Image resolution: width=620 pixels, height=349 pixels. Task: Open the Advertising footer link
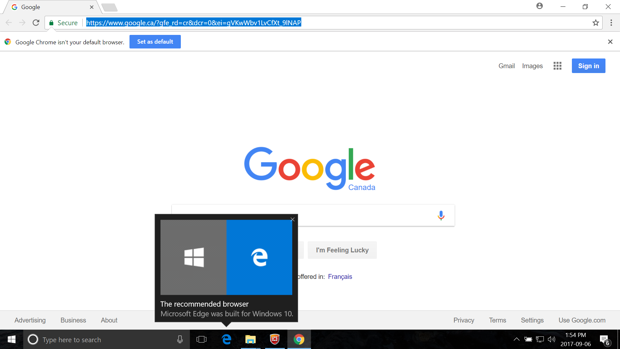(x=30, y=320)
